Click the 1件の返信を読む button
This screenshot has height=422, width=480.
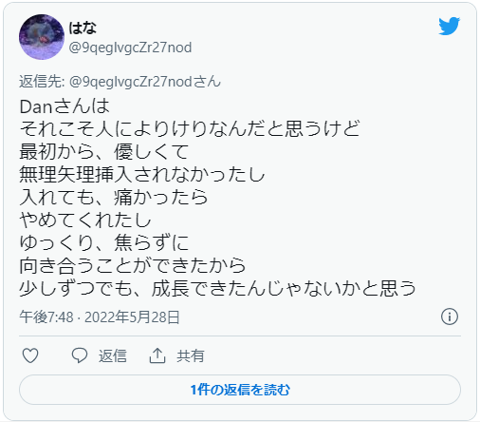pos(240,390)
